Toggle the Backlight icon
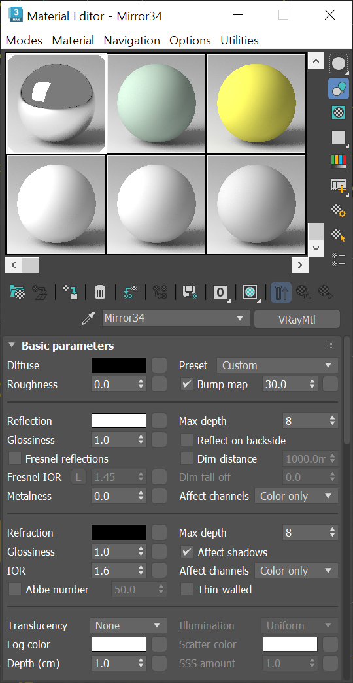This screenshot has height=683, width=353. (338, 89)
